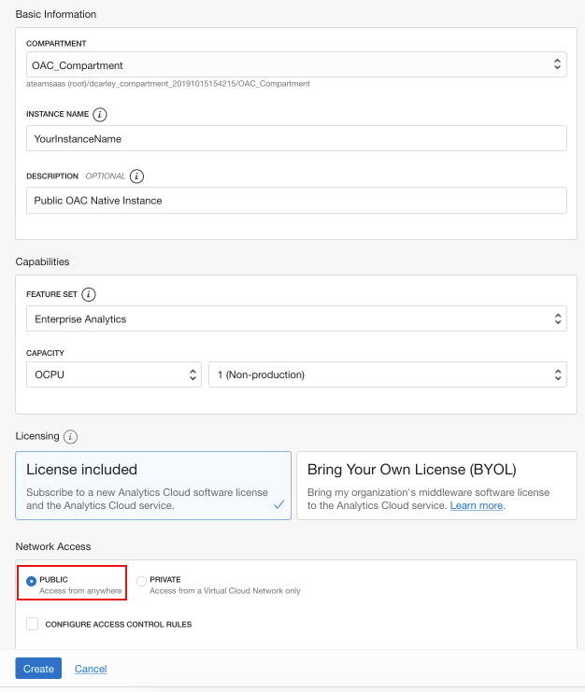Enable Configure Access Control Rules checkbox

[x=33, y=624]
